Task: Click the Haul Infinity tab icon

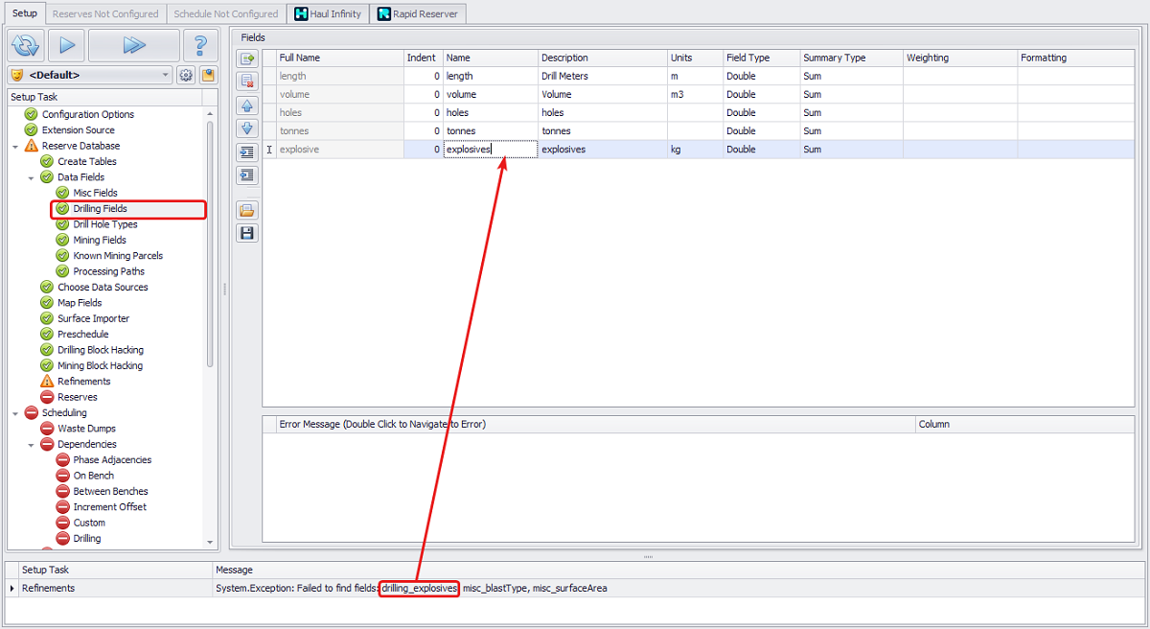Action: (301, 14)
